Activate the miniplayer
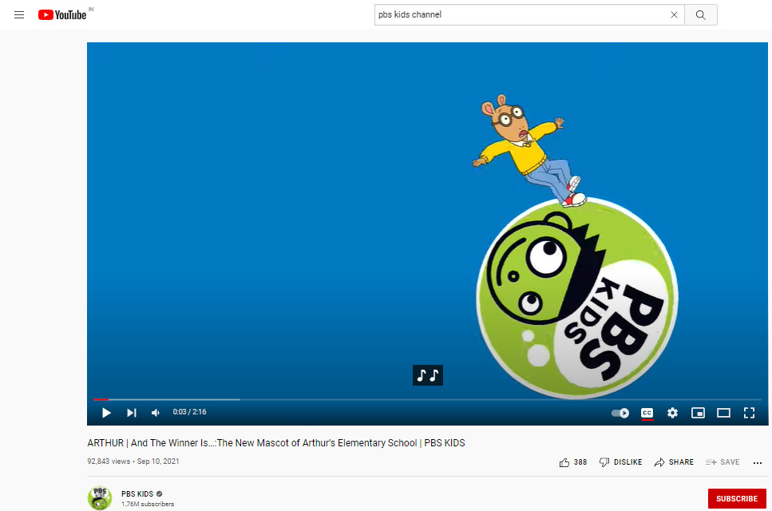This screenshot has width=772, height=511. pyautogui.click(x=698, y=413)
